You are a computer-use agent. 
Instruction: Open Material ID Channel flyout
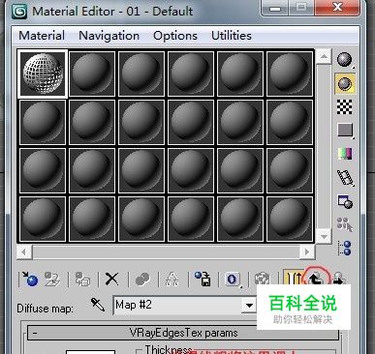233,280
